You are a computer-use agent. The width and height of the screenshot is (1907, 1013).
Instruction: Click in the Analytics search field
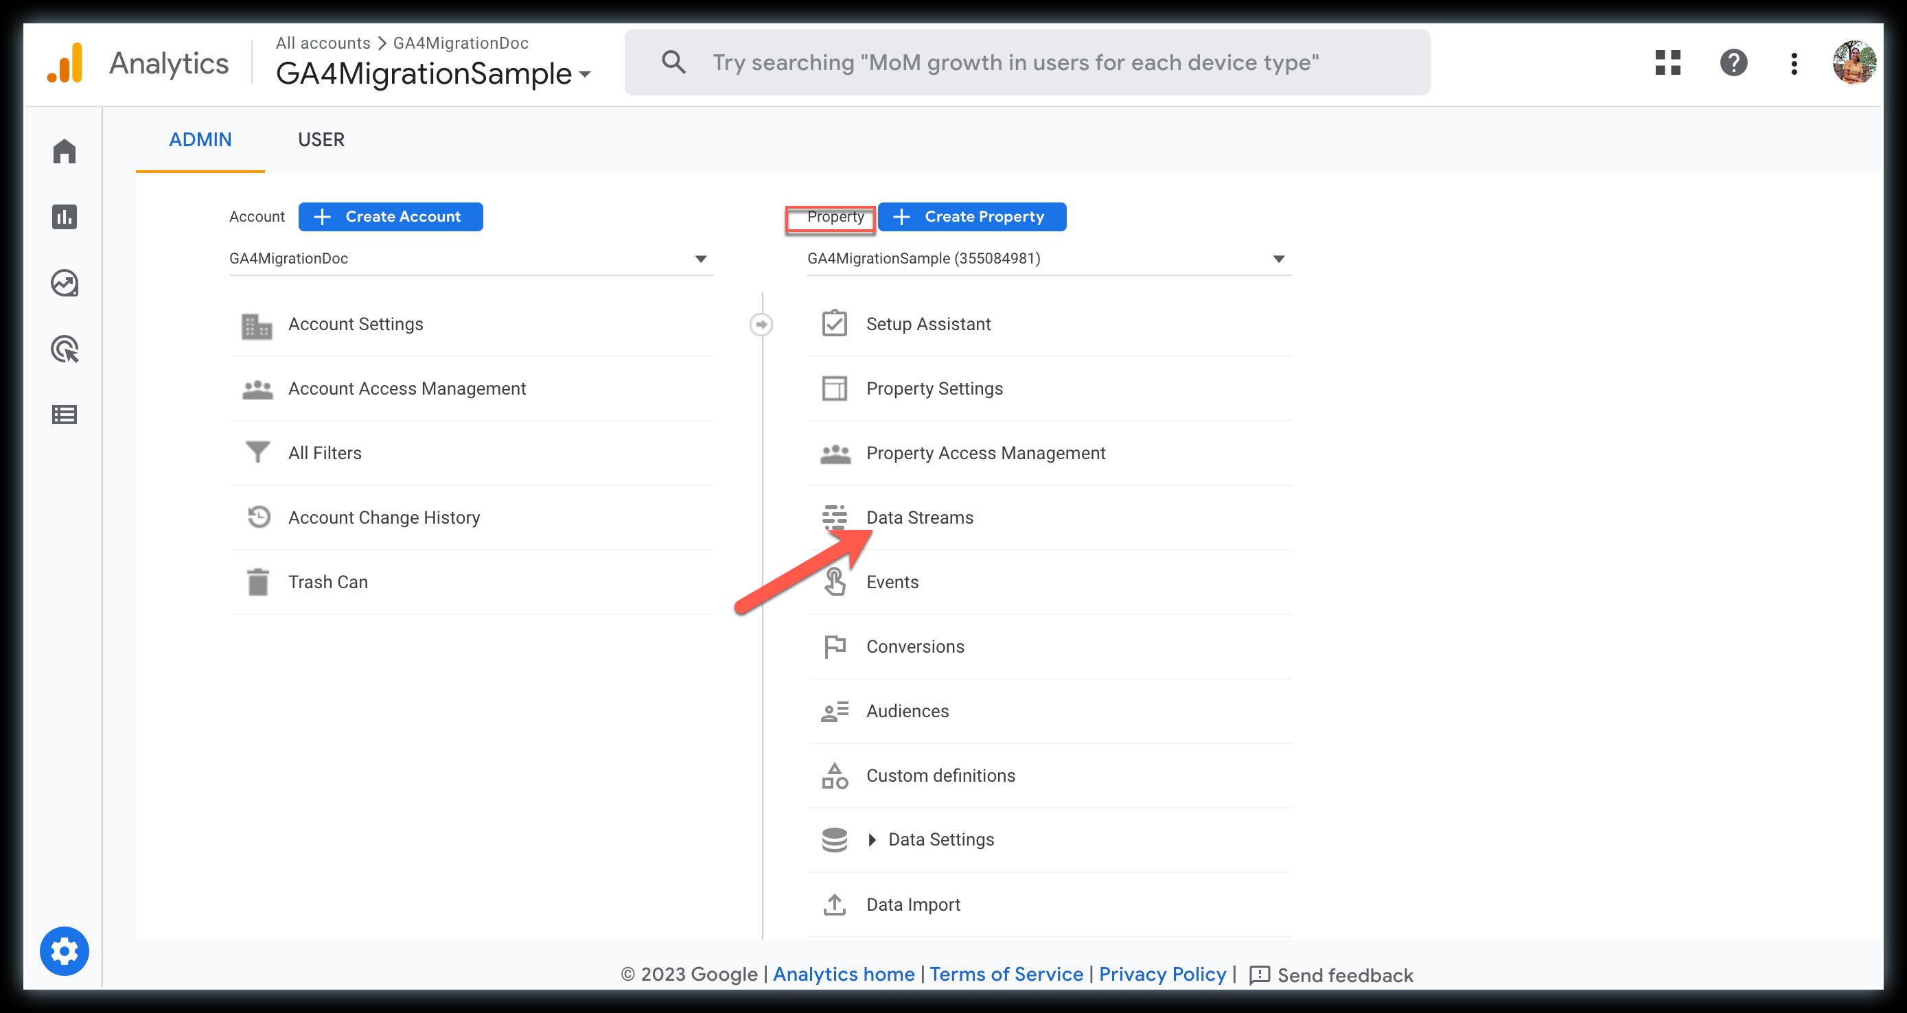pyautogui.click(x=1027, y=62)
